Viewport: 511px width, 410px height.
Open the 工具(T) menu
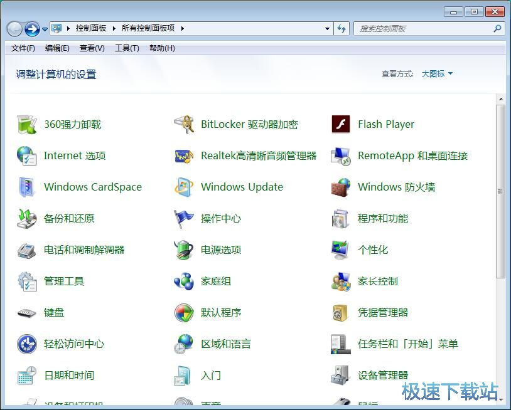tap(127, 48)
